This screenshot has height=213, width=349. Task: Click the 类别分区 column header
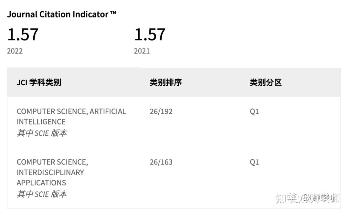[266, 82]
